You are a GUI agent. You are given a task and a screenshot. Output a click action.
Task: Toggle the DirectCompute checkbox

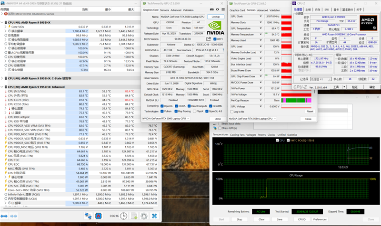pyautogui.click(x=189, y=106)
